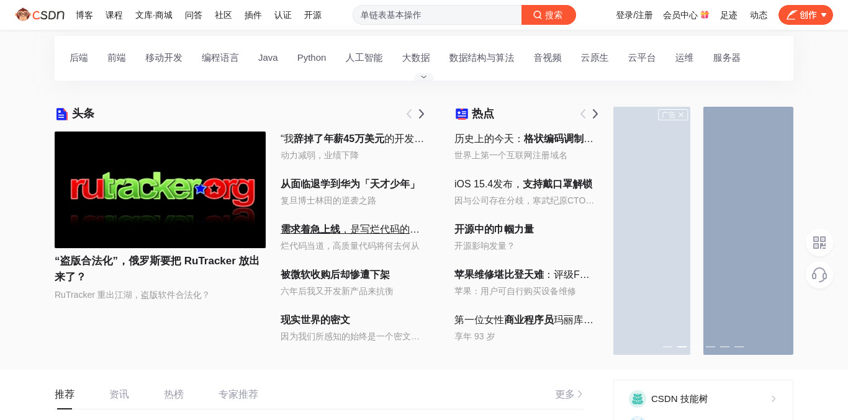Select 云原生 category
This screenshot has width=848, height=420.
click(595, 58)
